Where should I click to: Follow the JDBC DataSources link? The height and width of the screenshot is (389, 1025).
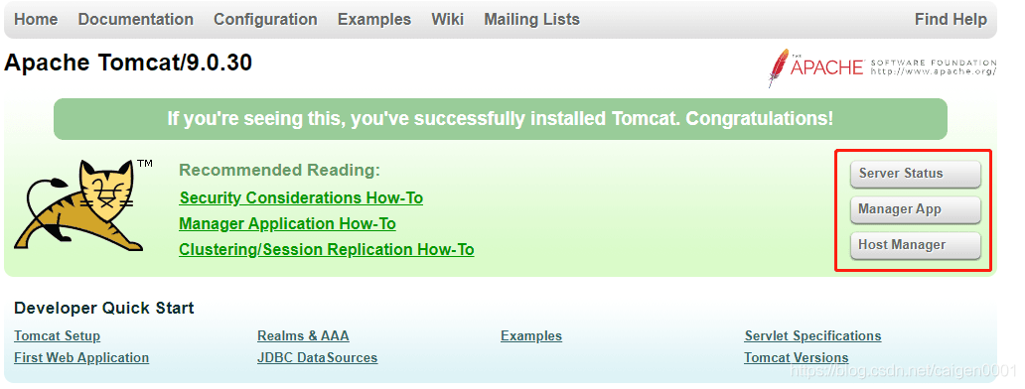pos(317,357)
